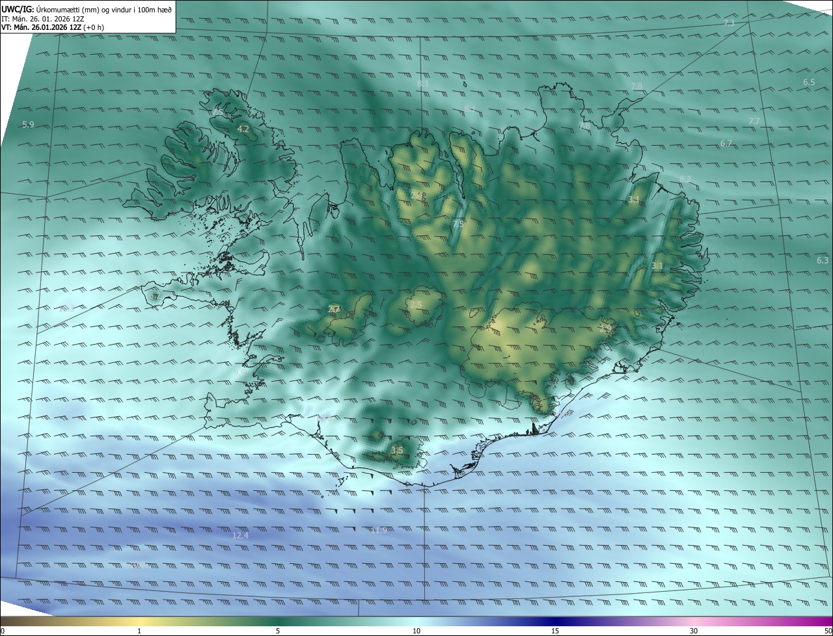The image size is (833, 636).
Task: Pick the 7.7 value label
Action: [x=754, y=121]
